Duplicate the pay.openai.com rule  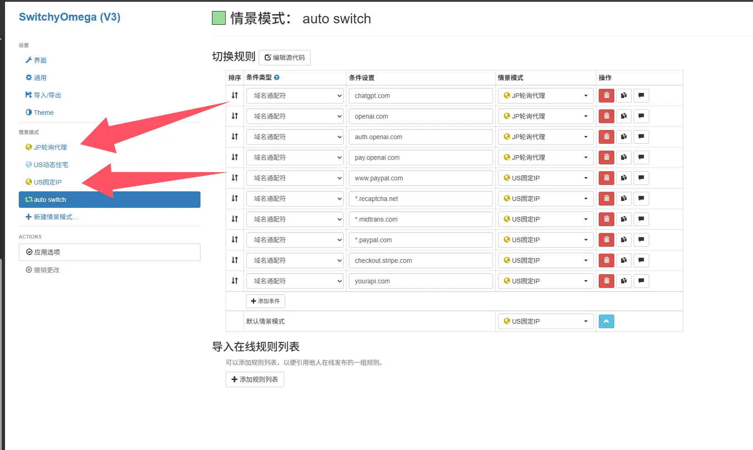(x=624, y=157)
